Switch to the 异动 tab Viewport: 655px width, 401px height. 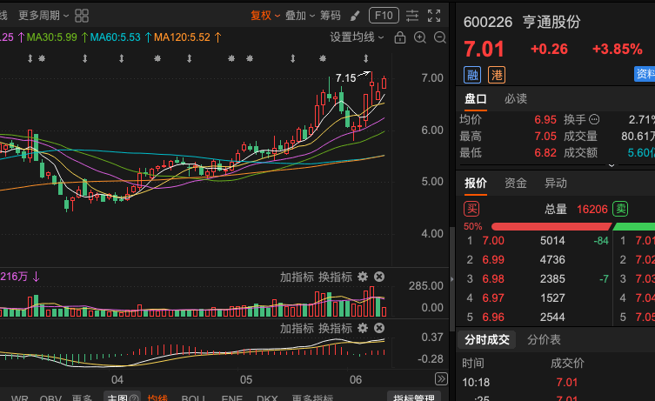click(556, 184)
